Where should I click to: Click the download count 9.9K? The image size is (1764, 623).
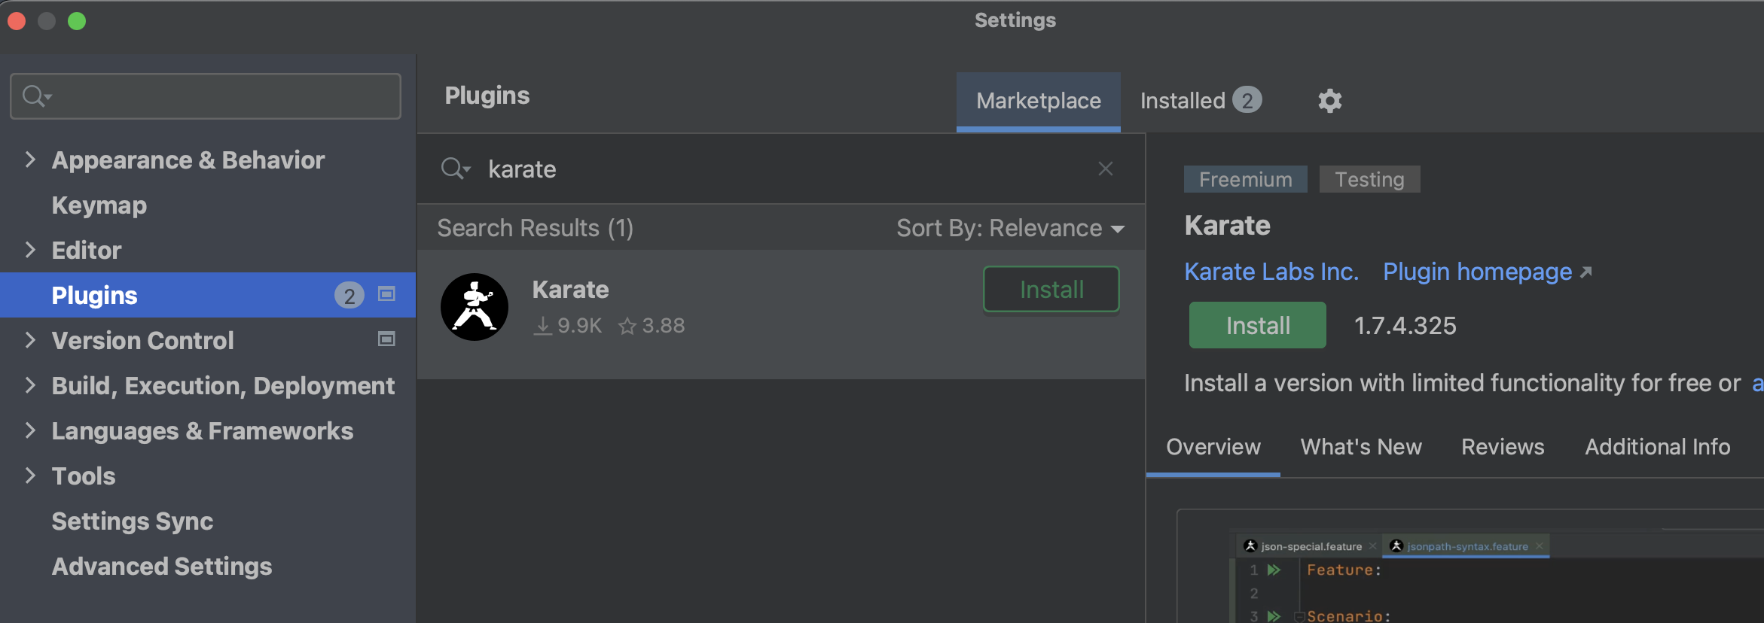[567, 326]
